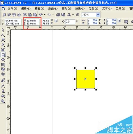Click the upper scale factor field 78.55
This screenshot has height=134, width=133.
click(46, 20)
